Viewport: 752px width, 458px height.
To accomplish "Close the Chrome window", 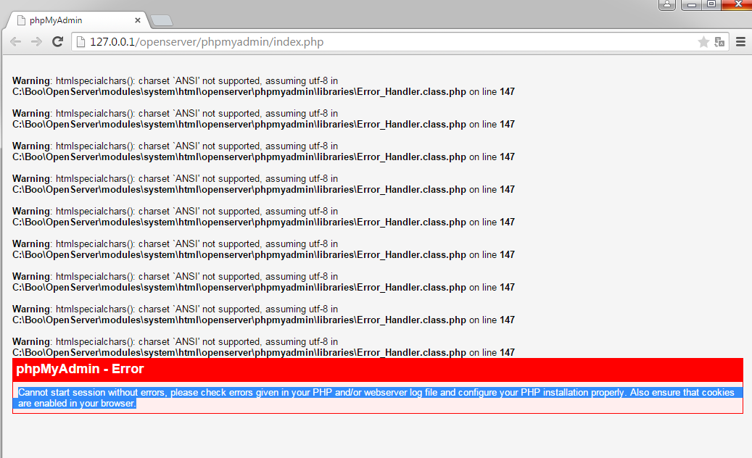I will 736,5.
